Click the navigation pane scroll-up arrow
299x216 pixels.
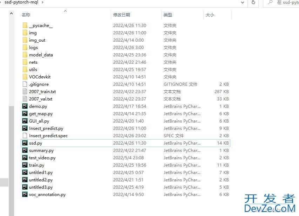(x=11, y=14)
